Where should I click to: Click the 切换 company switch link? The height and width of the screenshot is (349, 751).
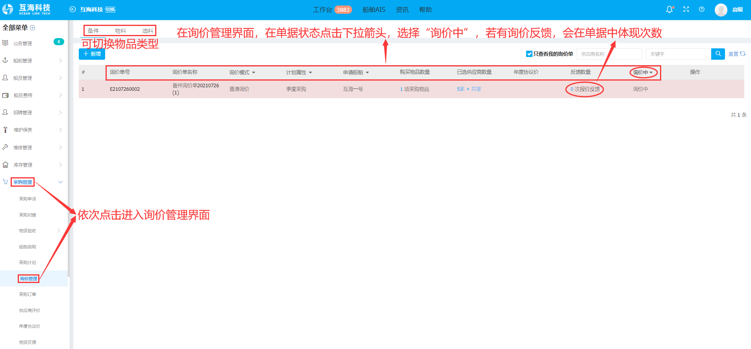point(110,9)
